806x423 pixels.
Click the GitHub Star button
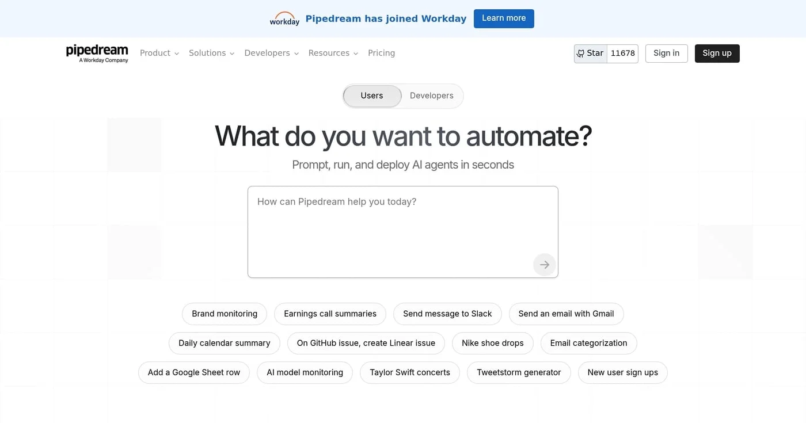click(591, 54)
